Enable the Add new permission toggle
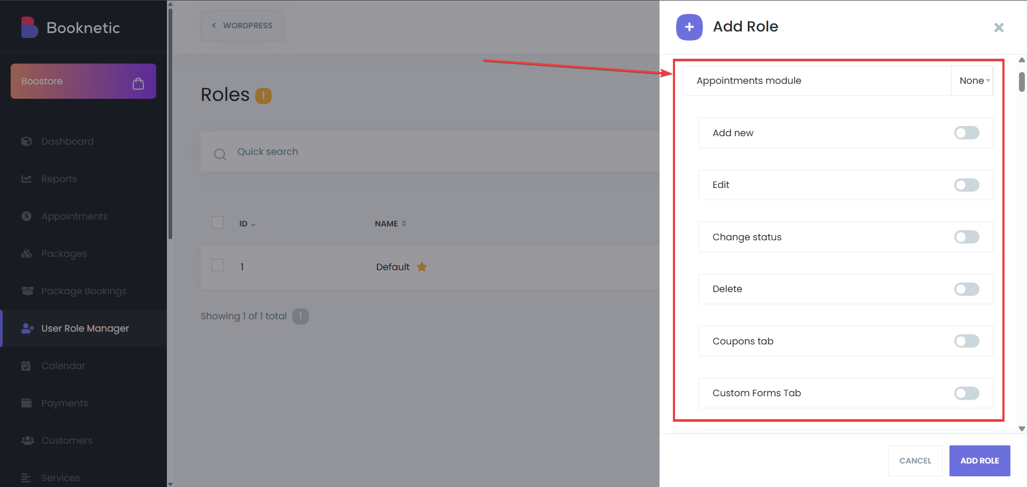 pyautogui.click(x=967, y=133)
